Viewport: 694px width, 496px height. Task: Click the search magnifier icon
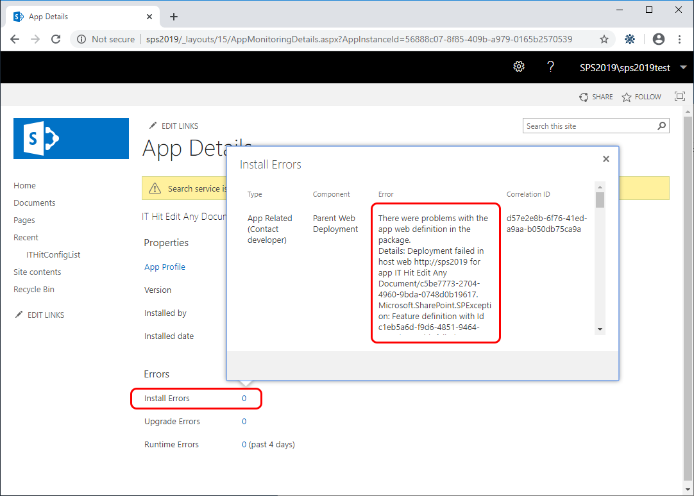[661, 126]
